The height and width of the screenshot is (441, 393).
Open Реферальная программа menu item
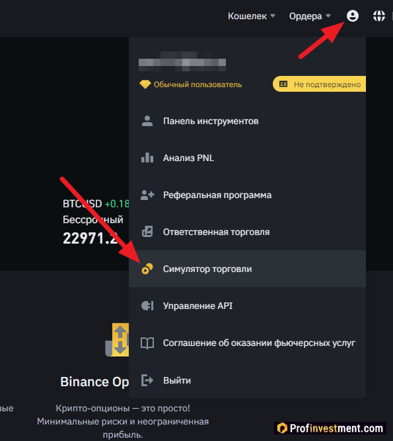pyautogui.click(x=247, y=195)
